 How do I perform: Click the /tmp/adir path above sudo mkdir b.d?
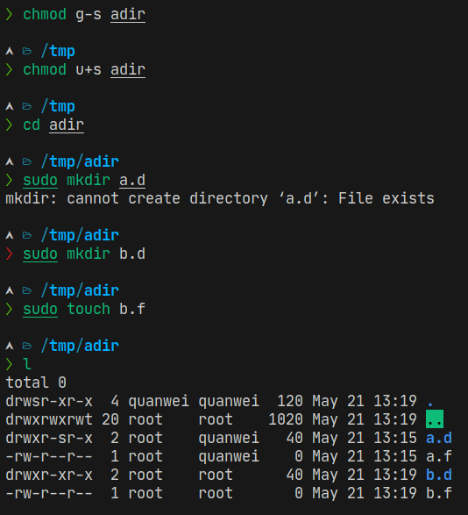point(80,235)
